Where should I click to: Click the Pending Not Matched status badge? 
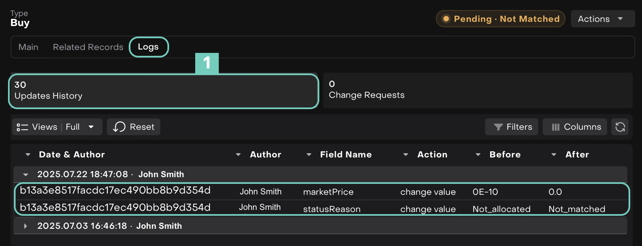(x=500, y=19)
